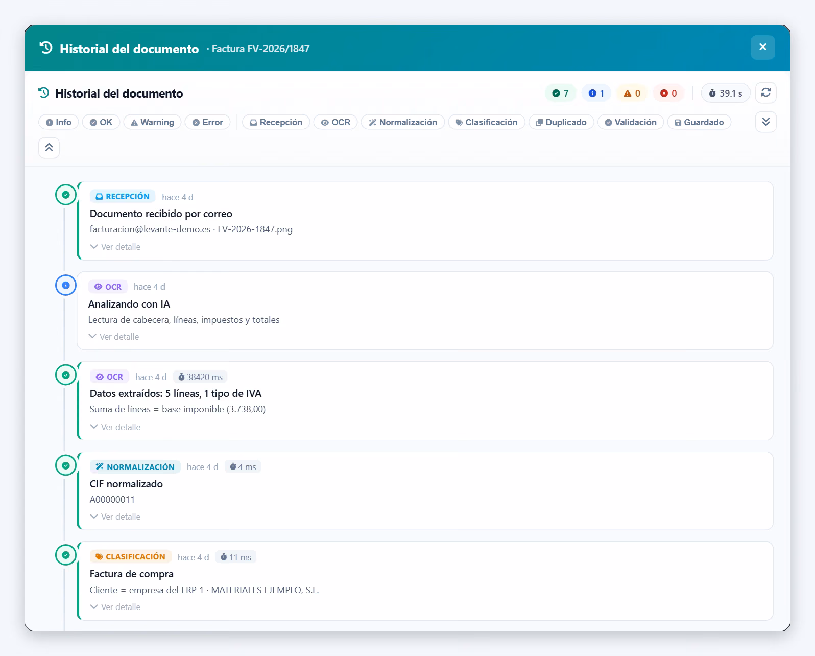
Task: Expand all entries with double chevron down
Action: click(x=765, y=122)
